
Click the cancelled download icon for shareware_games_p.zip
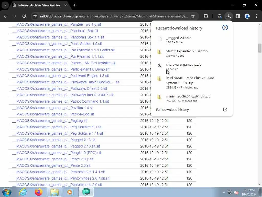tap(160, 65)
